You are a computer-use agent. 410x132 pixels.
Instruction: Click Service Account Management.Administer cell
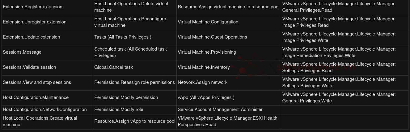click(220, 109)
